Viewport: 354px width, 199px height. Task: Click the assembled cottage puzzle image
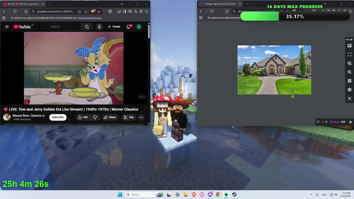point(274,70)
